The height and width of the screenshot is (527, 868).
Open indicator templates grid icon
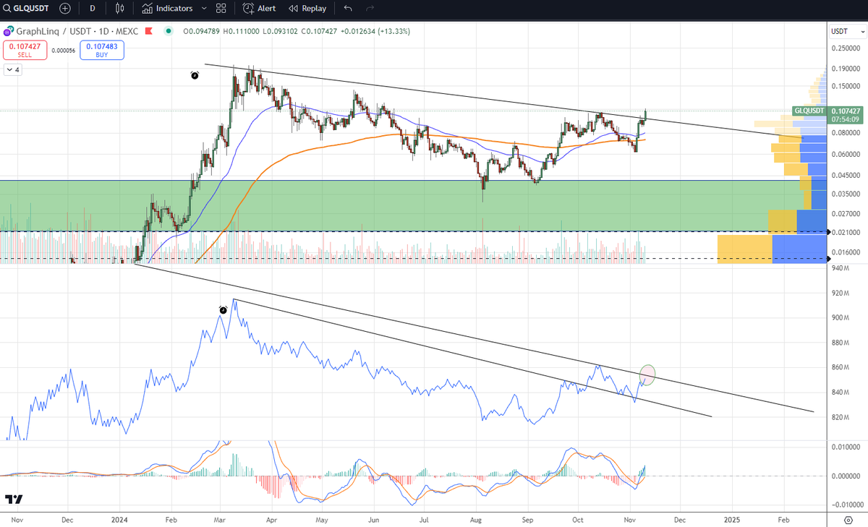coord(221,9)
